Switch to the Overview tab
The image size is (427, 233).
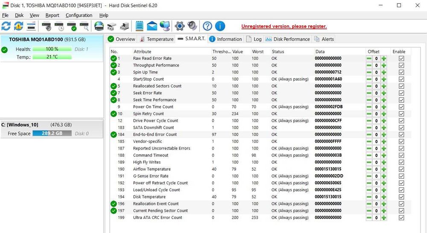[121, 39]
